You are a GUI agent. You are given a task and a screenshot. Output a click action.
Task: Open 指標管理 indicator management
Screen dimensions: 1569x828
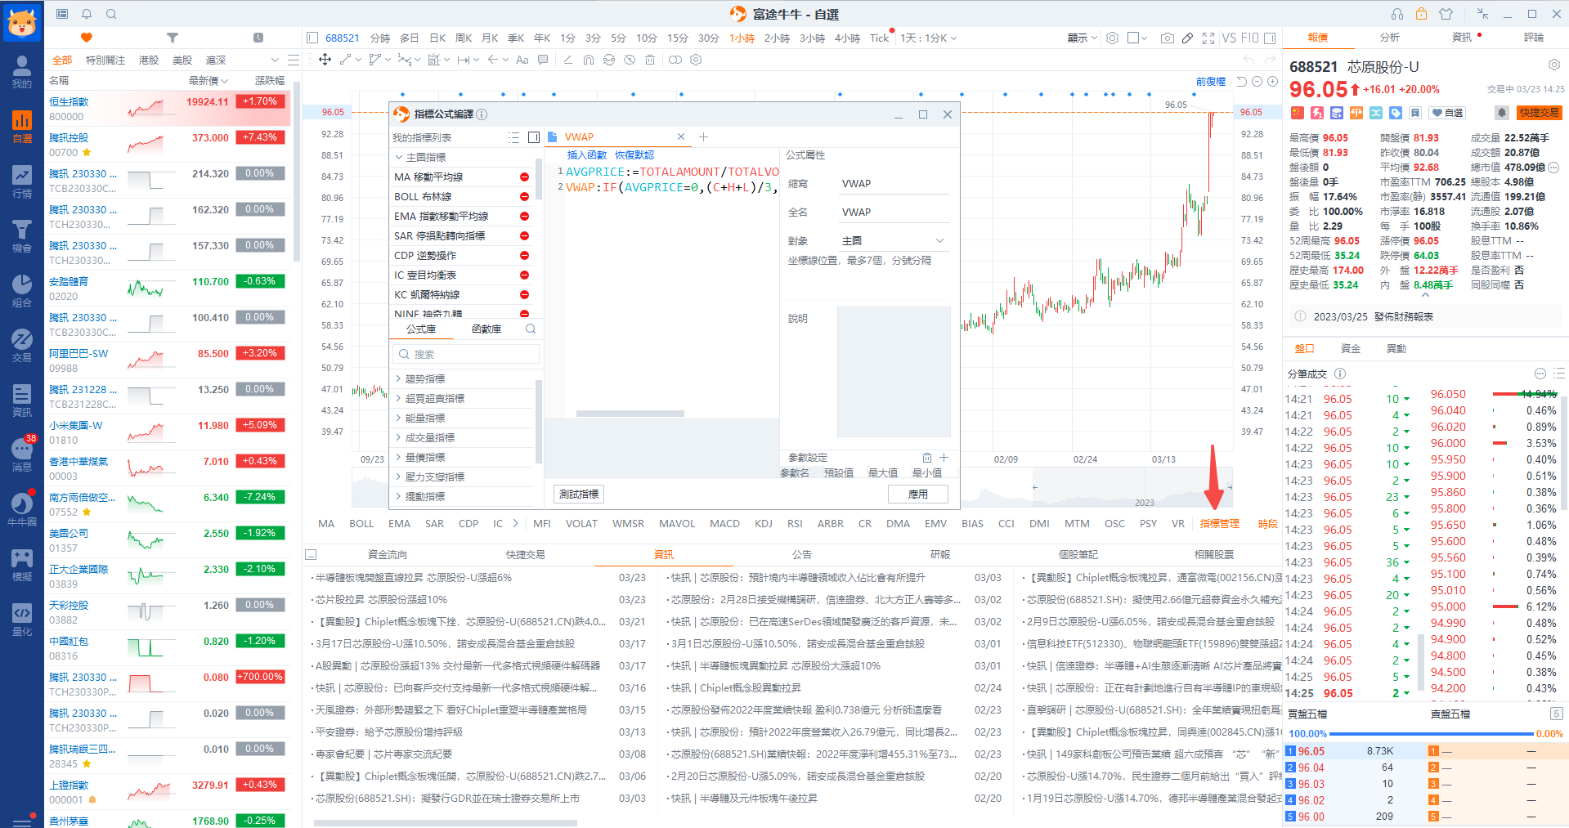pyautogui.click(x=1219, y=523)
